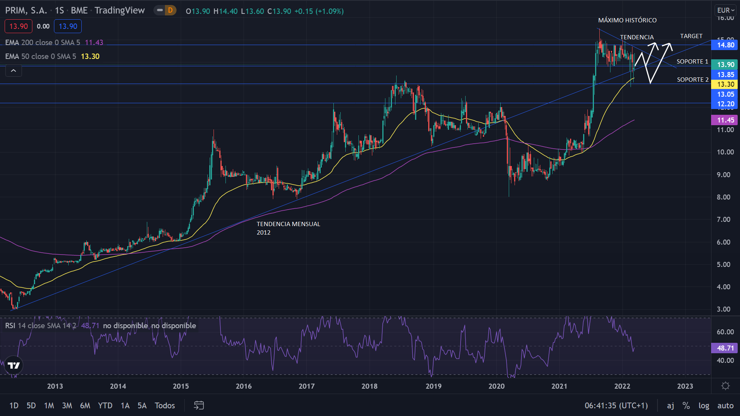Toggle adjusted data (aj) option

[671, 405]
